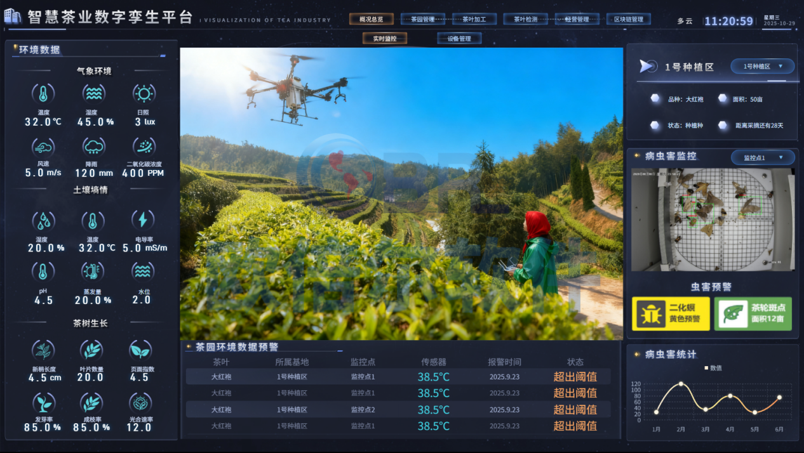Switch to the 茶园管理 tab
The width and height of the screenshot is (804, 453).
tap(423, 20)
